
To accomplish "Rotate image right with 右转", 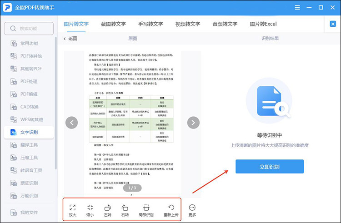I will [125, 207].
